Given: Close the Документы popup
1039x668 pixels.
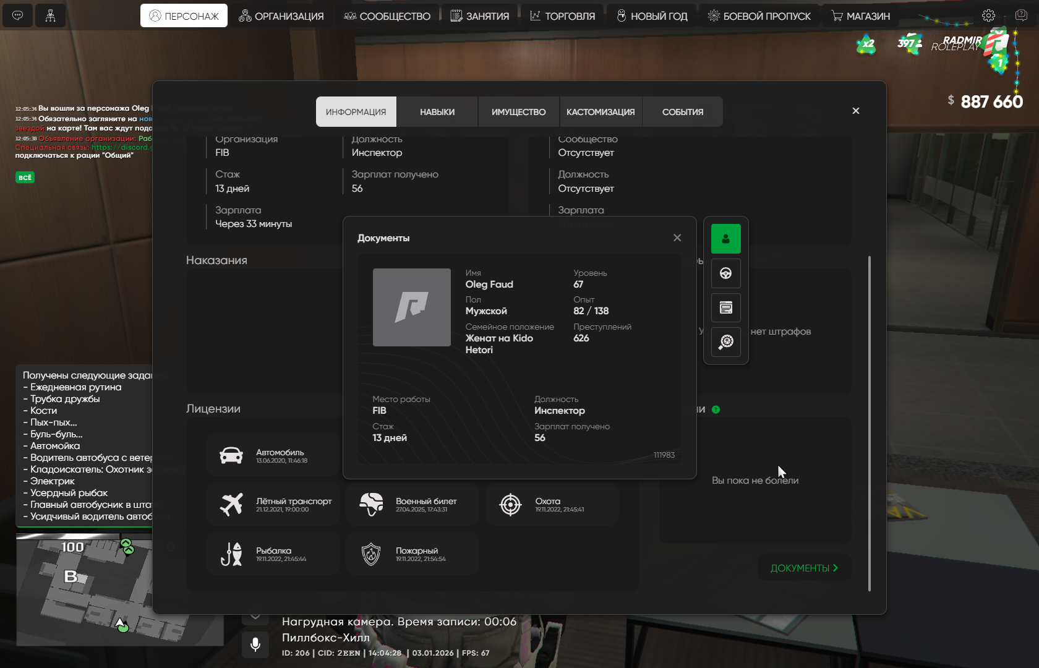Looking at the screenshot, I should coord(677,238).
